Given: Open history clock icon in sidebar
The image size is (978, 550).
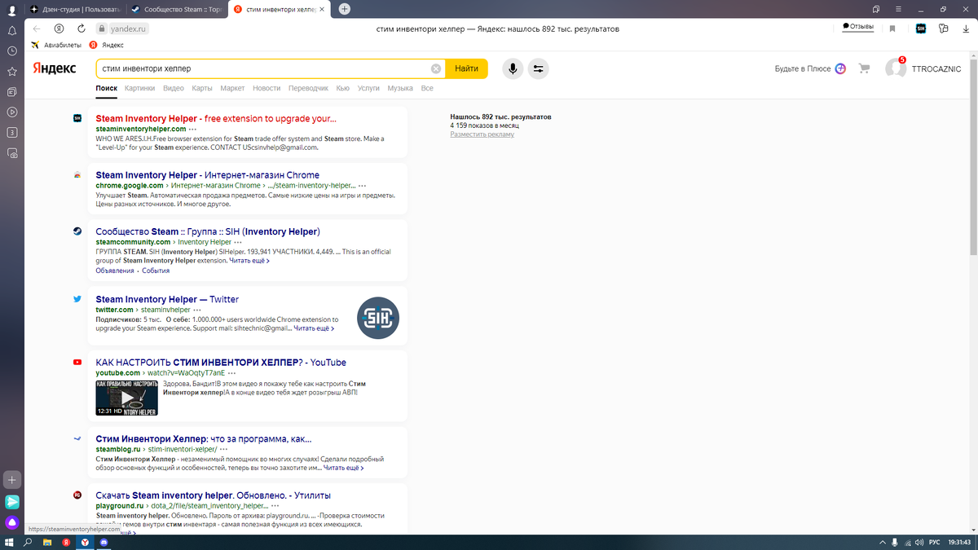Looking at the screenshot, I should pos(12,51).
